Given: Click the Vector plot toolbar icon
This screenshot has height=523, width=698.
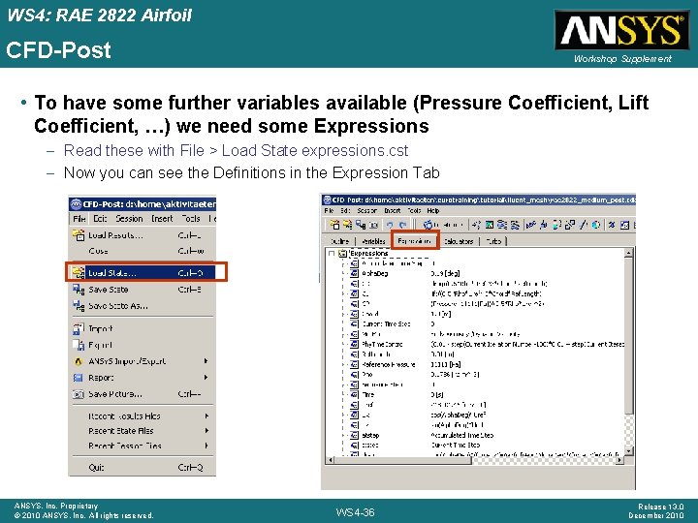Looking at the screenshot, I should click(x=476, y=225).
